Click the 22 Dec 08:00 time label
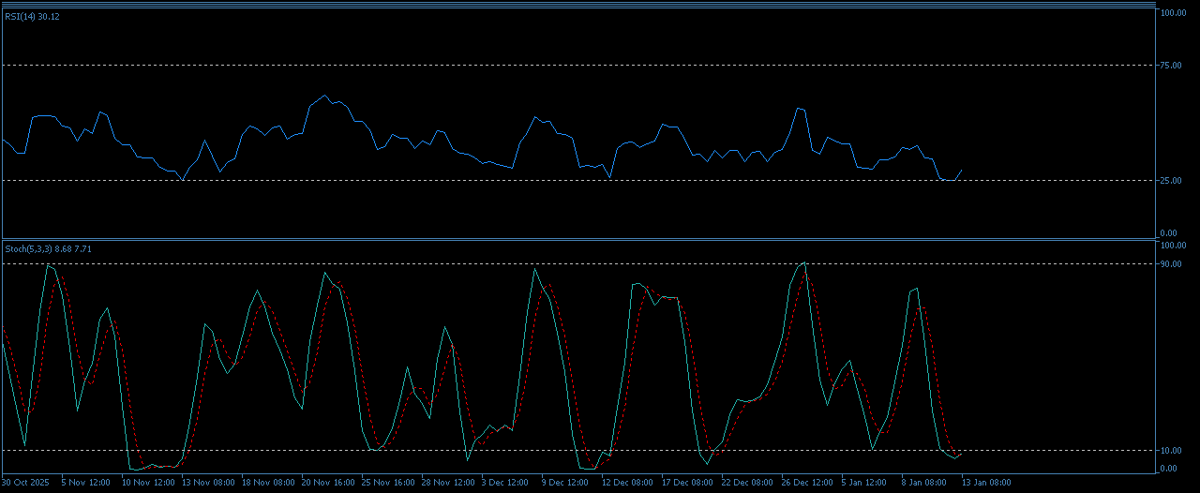Viewport: 1200px width, 493px height. click(748, 483)
